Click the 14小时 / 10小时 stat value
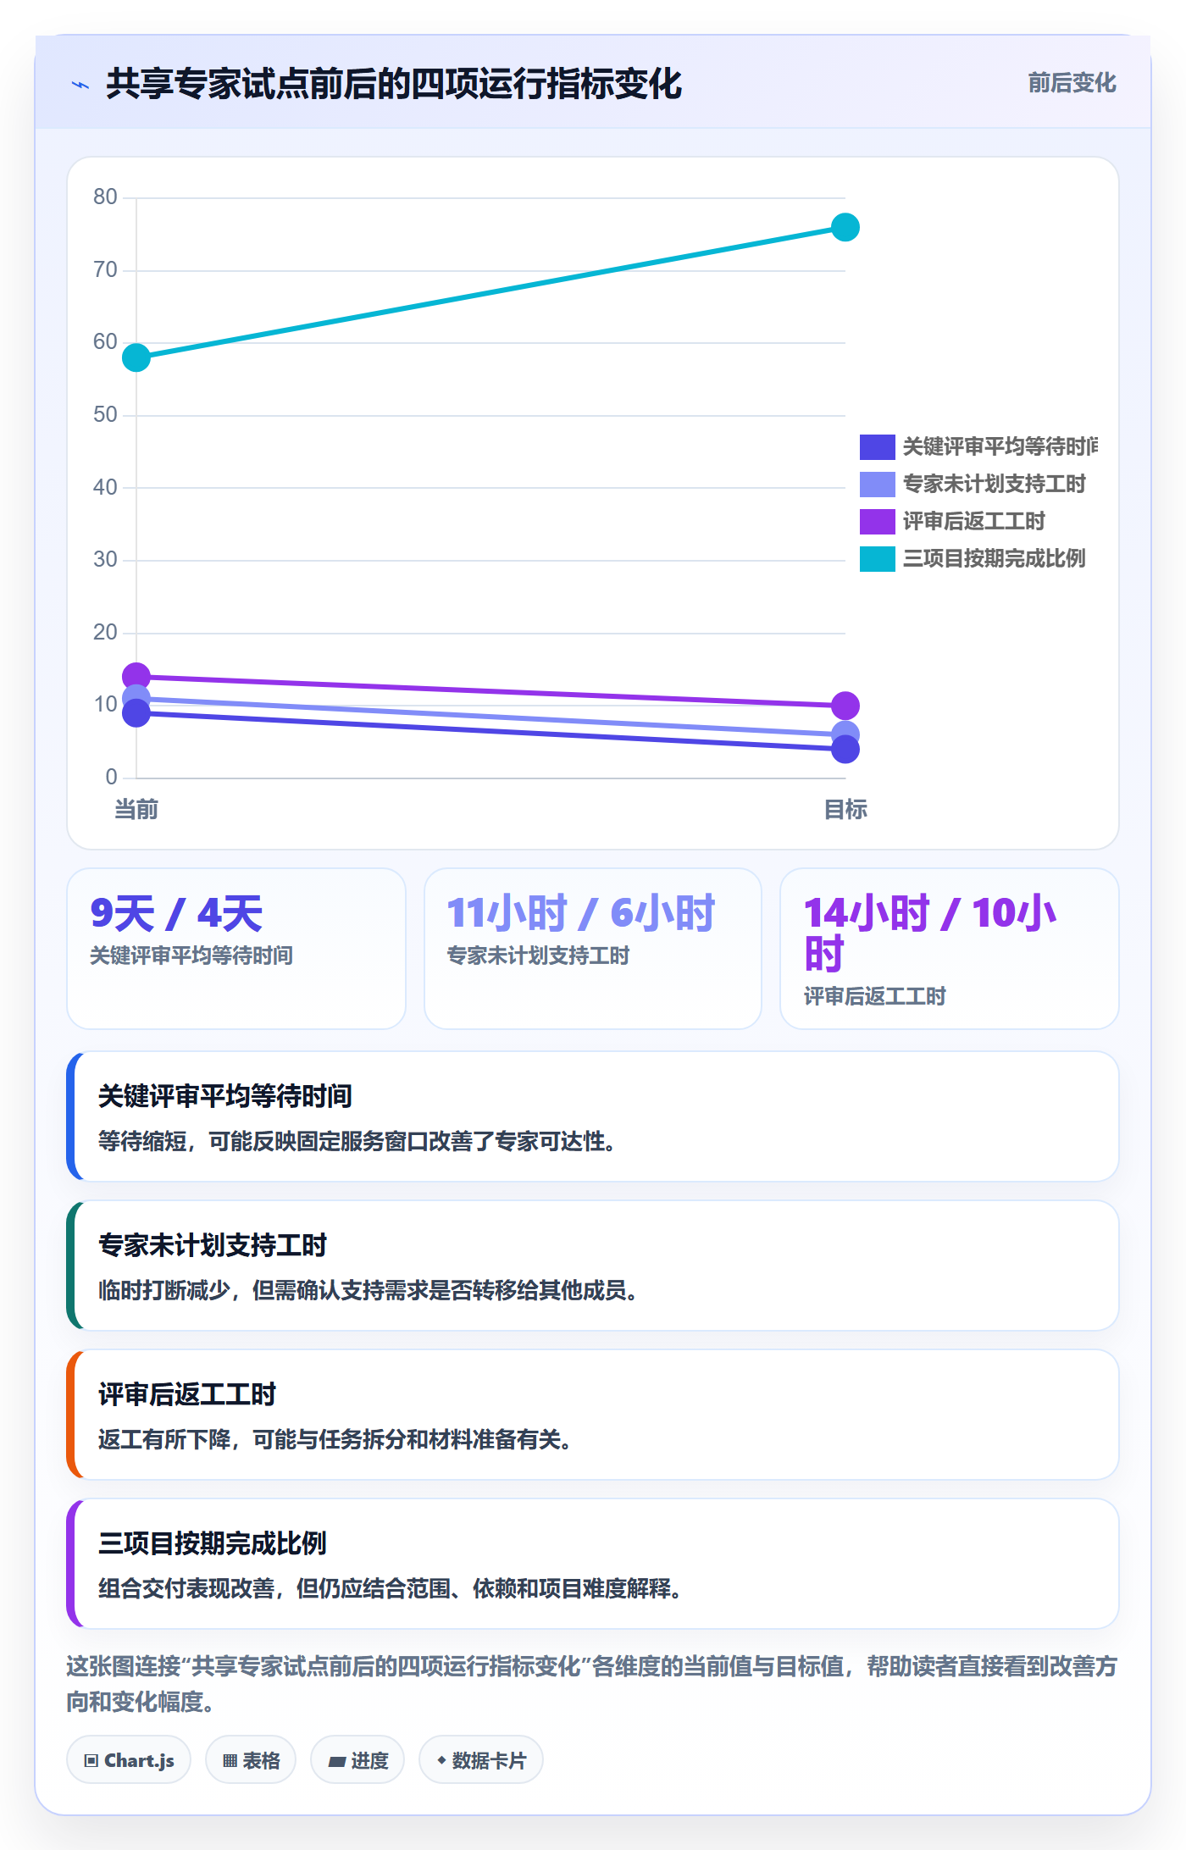 click(x=929, y=933)
